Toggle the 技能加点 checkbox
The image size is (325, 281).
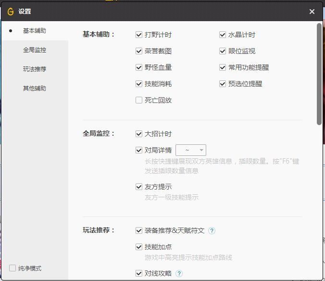pos(139,247)
